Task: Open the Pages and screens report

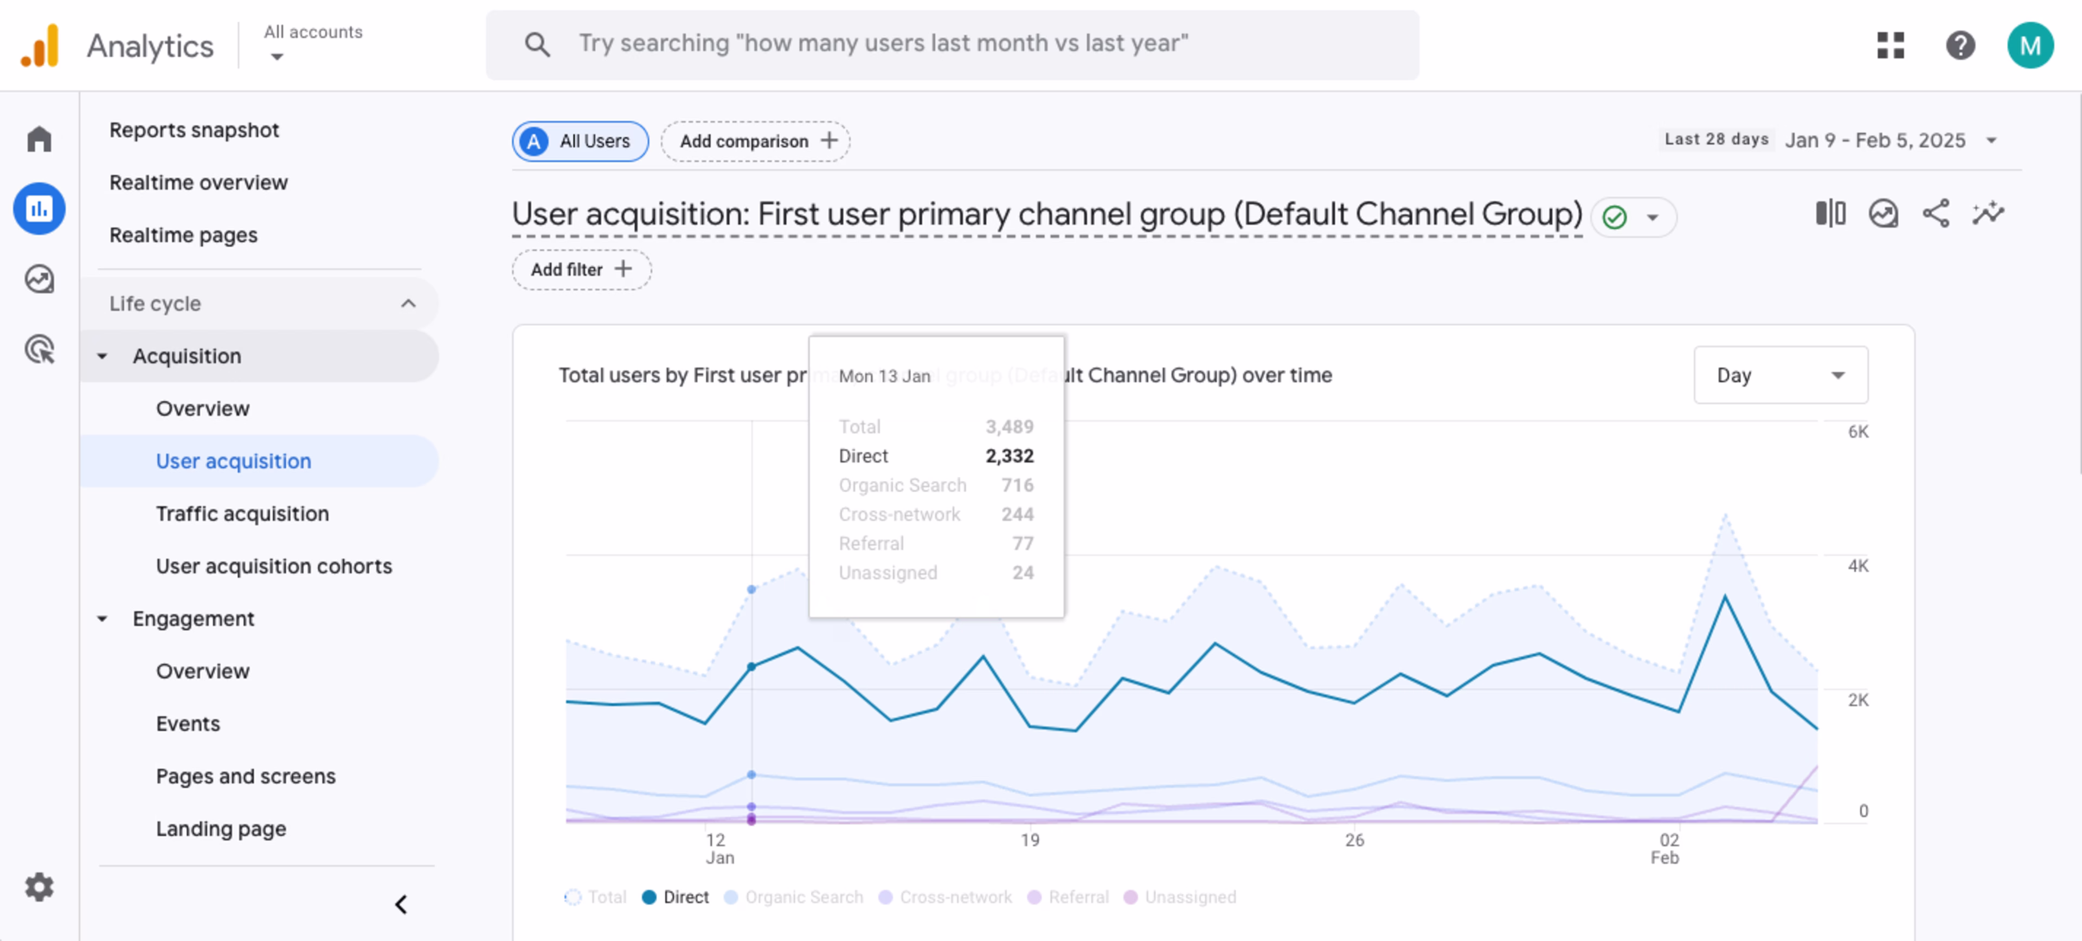Action: pyautogui.click(x=246, y=776)
